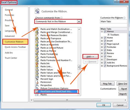Uncheck the View tab checkbox
The image size is (130, 110).
pos(105,56)
